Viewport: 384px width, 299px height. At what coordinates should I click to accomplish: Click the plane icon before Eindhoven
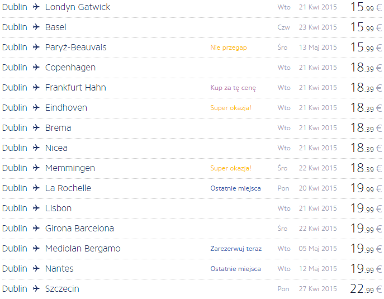click(36, 107)
